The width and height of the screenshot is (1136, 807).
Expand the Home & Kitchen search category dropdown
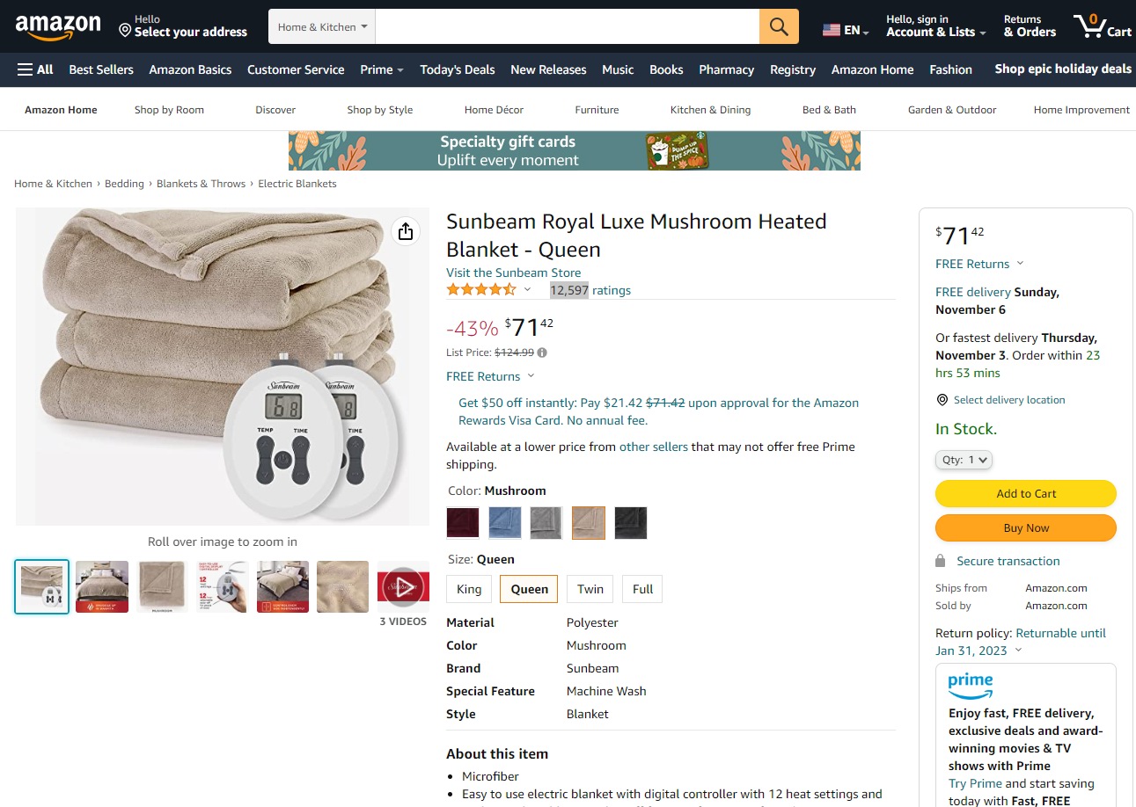pos(322,27)
